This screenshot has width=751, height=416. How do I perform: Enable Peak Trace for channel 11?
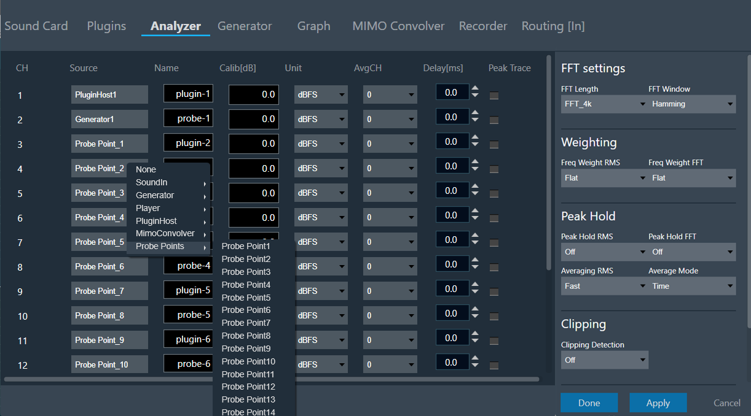click(x=494, y=341)
